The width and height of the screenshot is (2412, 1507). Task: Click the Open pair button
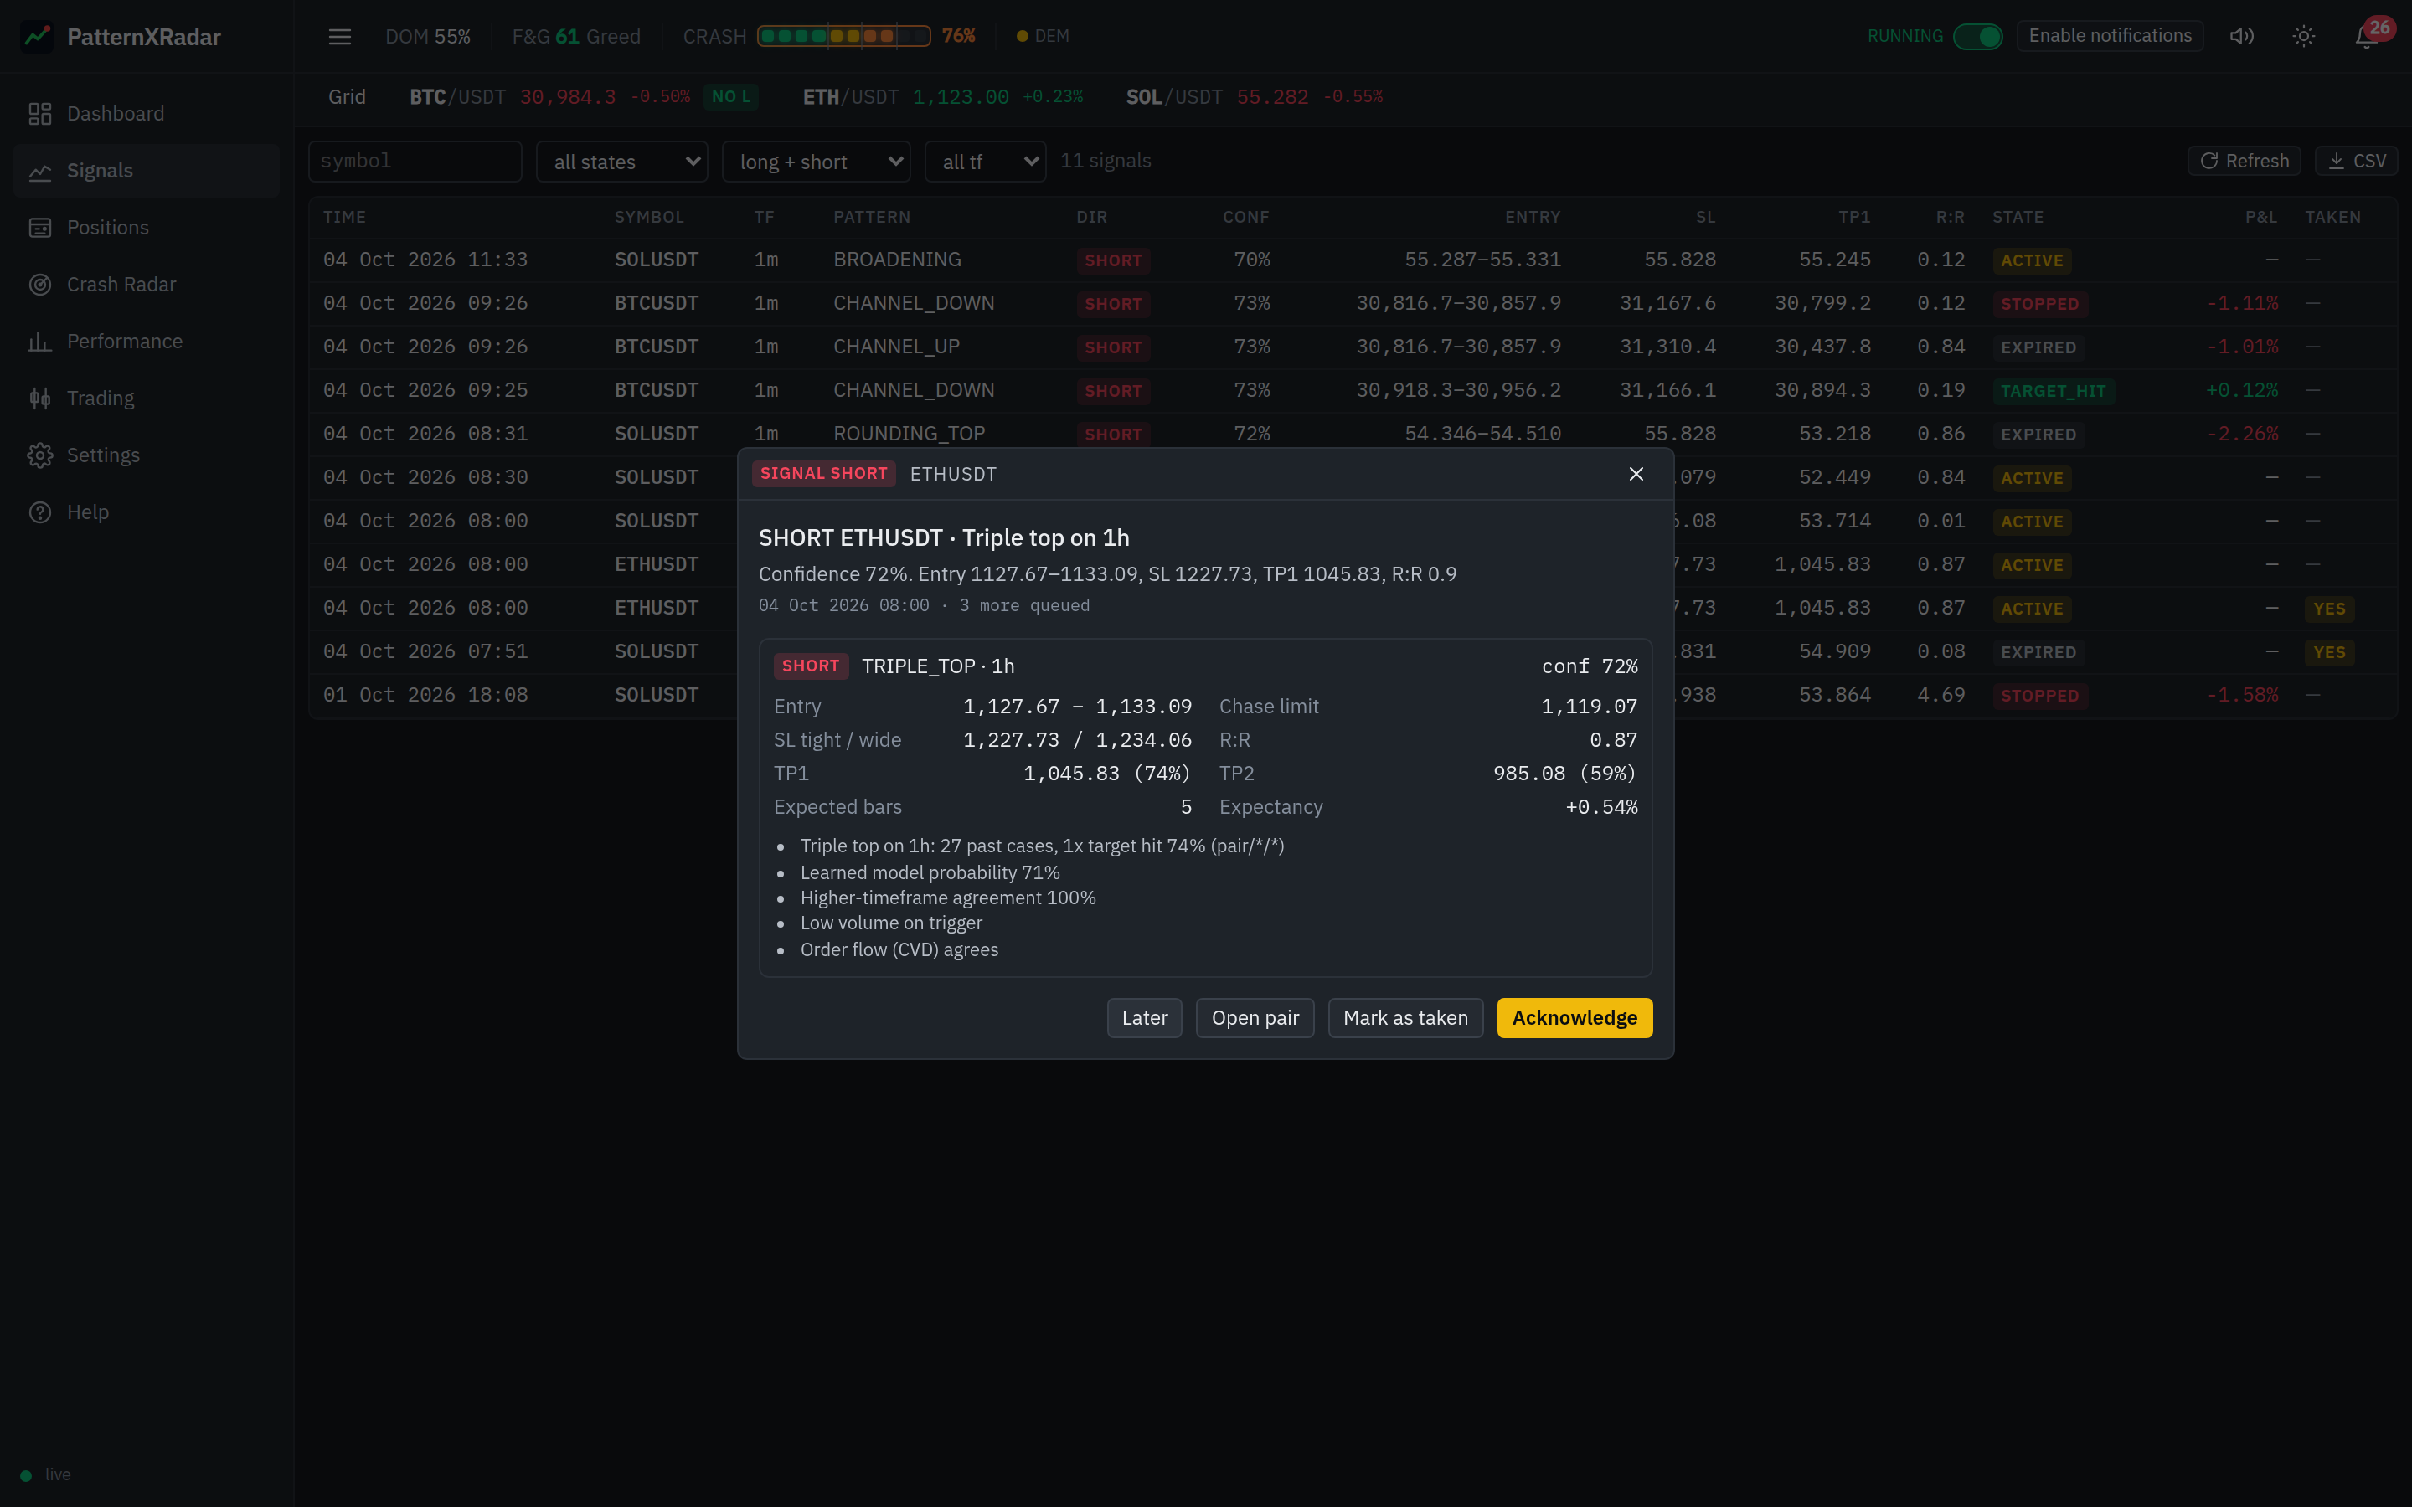1255,1017
